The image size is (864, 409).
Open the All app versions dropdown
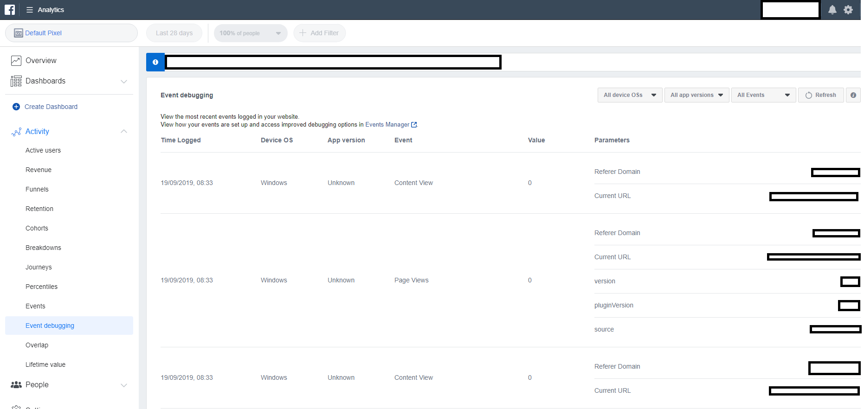click(x=696, y=95)
